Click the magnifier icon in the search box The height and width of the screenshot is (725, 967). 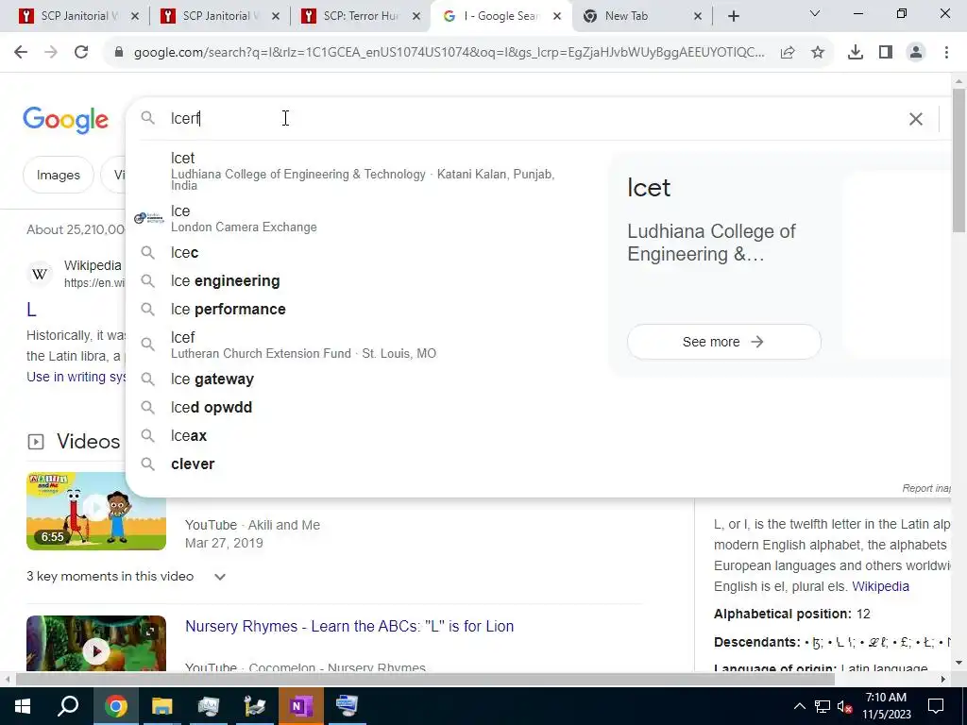148,118
